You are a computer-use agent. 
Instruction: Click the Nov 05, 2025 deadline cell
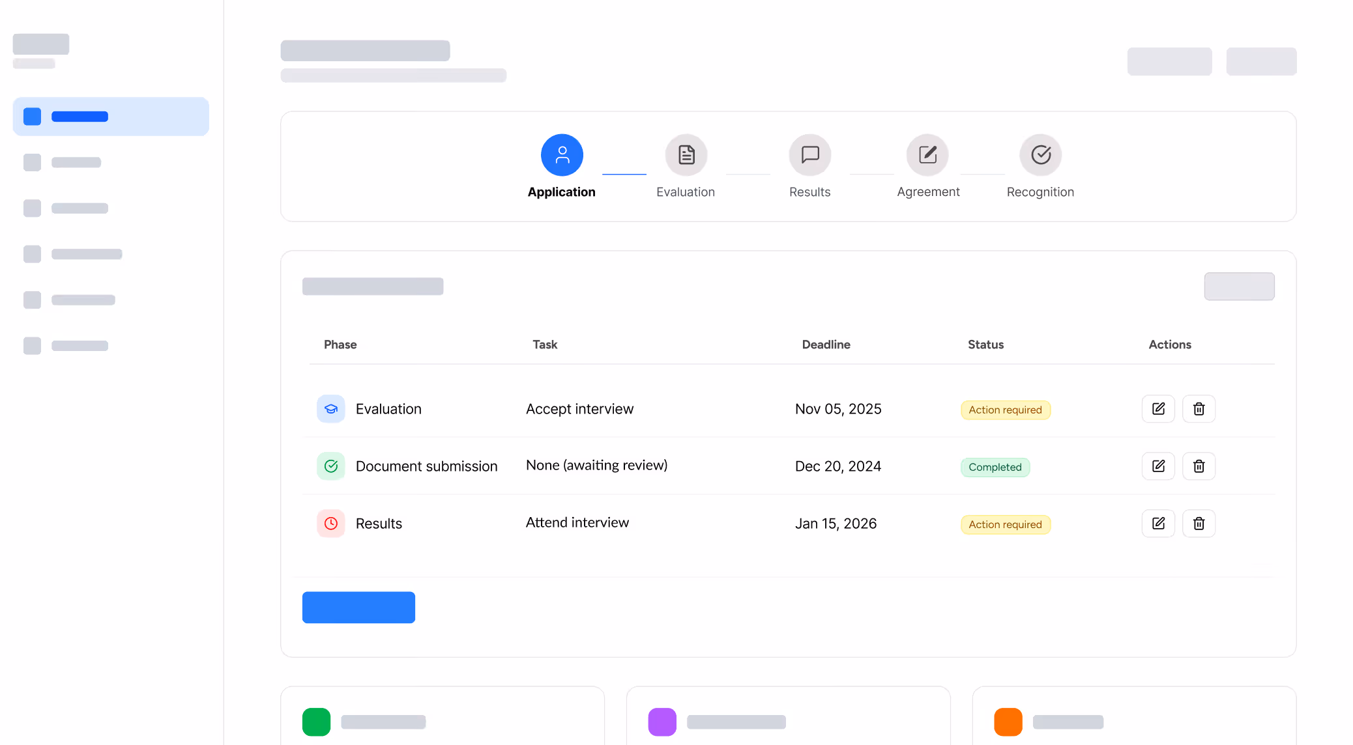tap(838, 409)
